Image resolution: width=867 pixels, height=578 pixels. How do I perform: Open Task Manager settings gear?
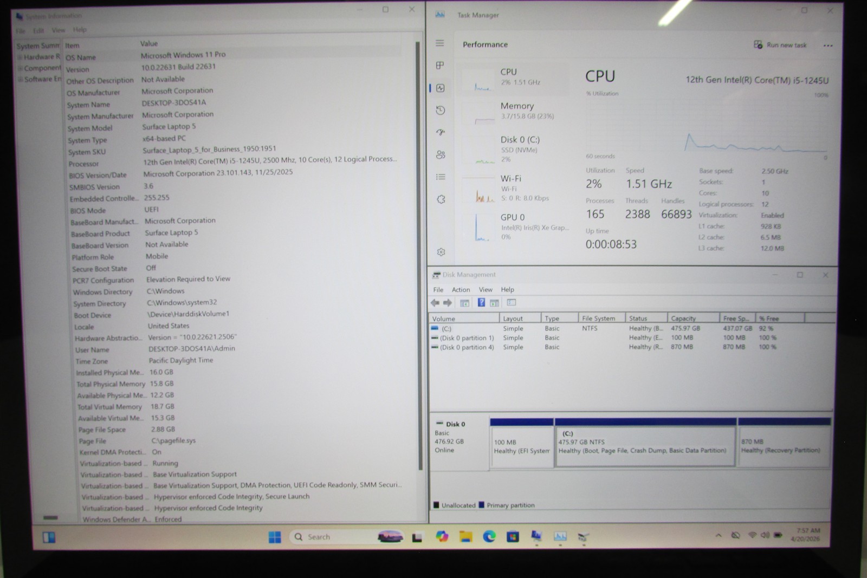(x=441, y=252)
